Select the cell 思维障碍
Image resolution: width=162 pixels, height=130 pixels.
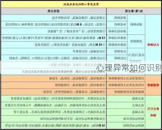pos(136,41)
